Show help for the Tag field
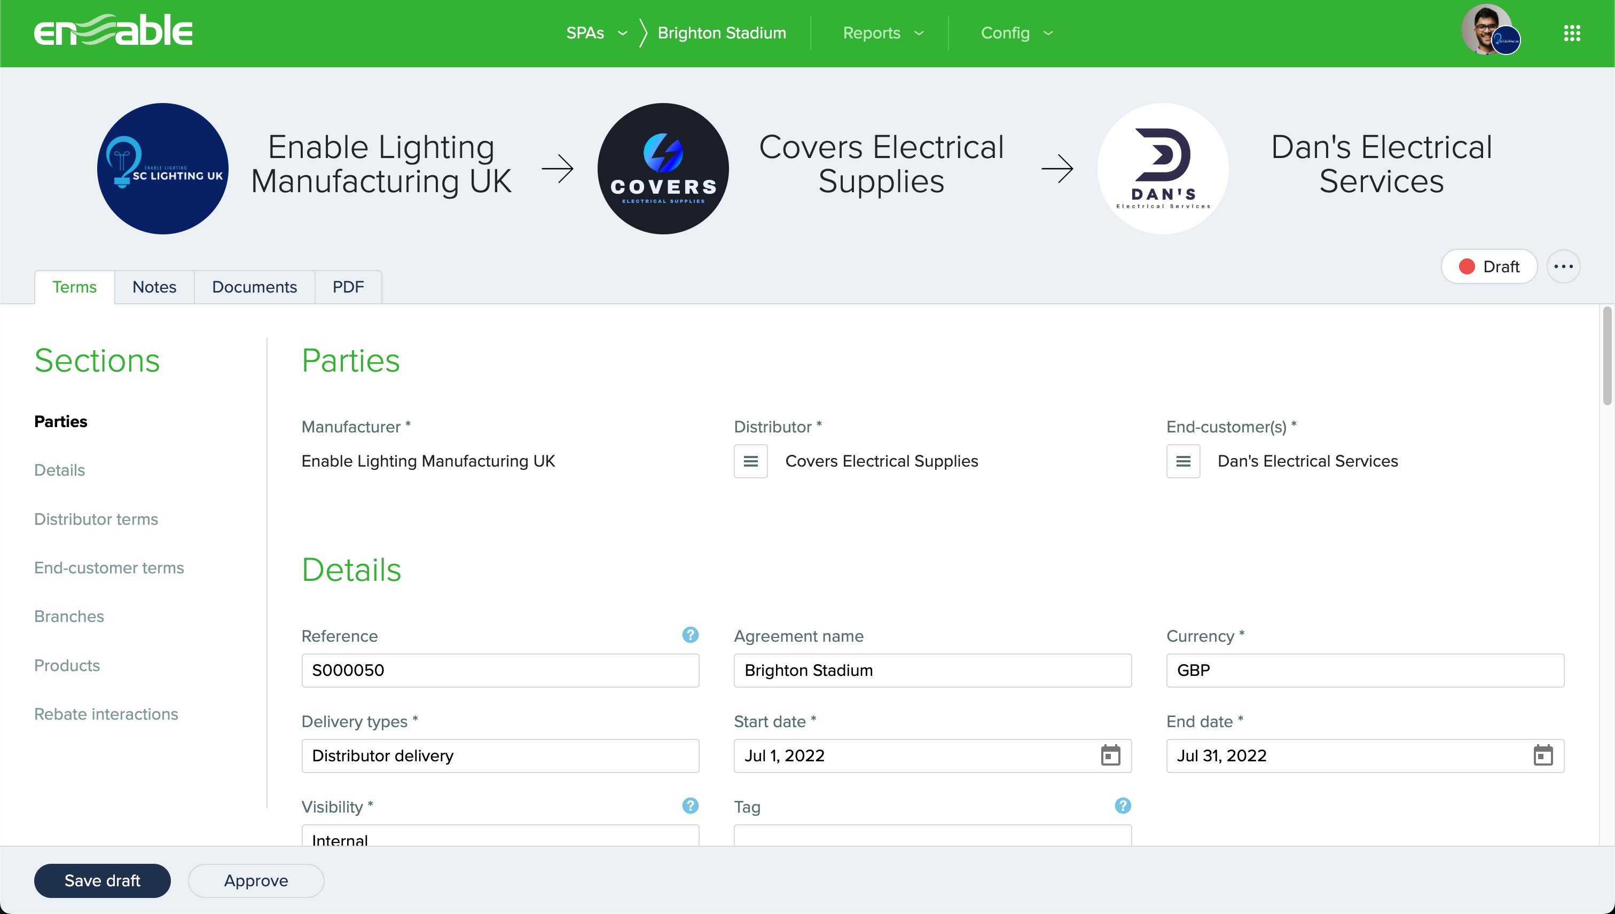This screenshot has height=914, width=1615. point(1123,806)
